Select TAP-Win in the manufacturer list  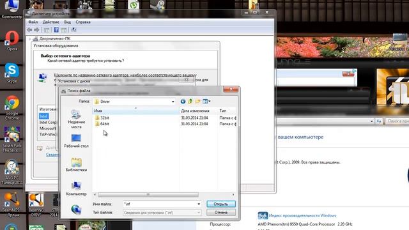pyautogui.click(x=48, y=135)
